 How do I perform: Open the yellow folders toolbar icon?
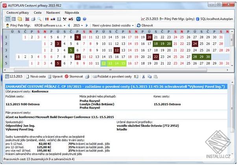pos(20,19)
